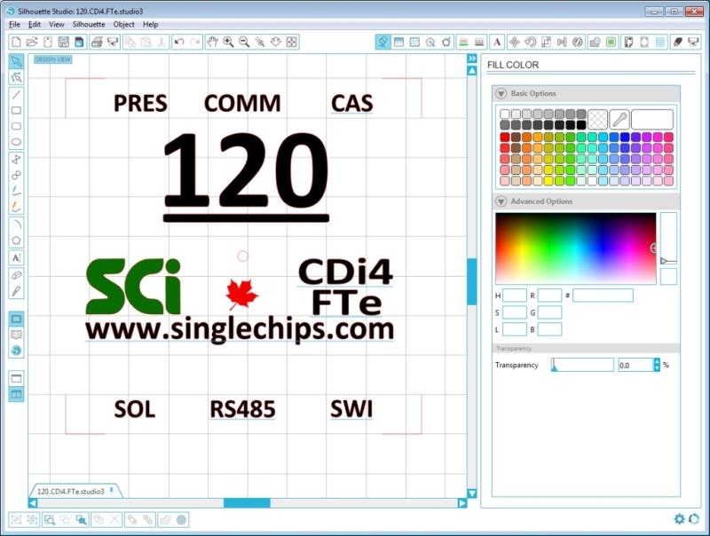Fit design to window

292,42
